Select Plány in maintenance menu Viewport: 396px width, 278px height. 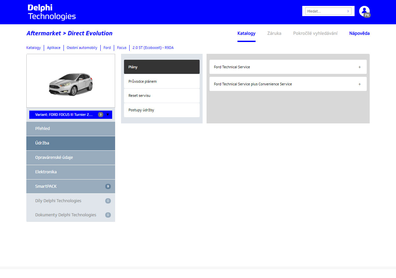click(162, 67)
